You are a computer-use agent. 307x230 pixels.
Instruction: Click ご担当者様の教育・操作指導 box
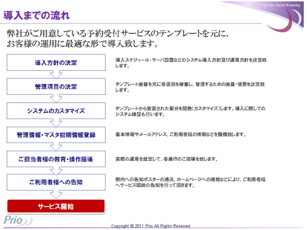56,159
